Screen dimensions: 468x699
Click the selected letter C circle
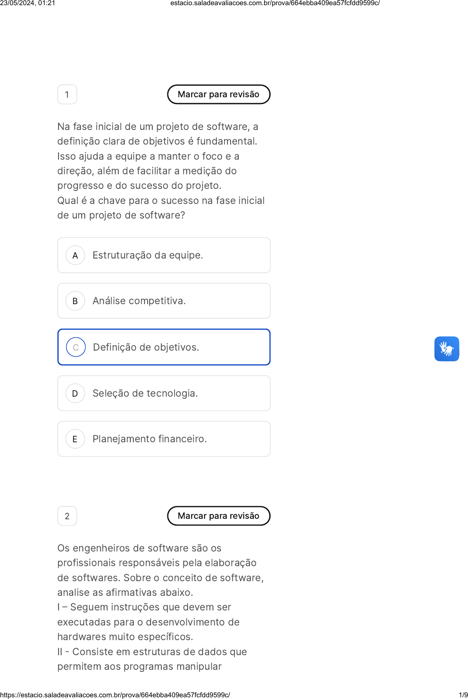(x=76, y=348)
